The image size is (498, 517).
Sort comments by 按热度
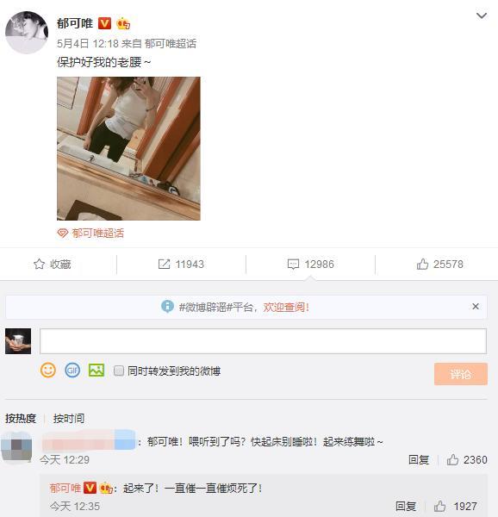[21, 418]
